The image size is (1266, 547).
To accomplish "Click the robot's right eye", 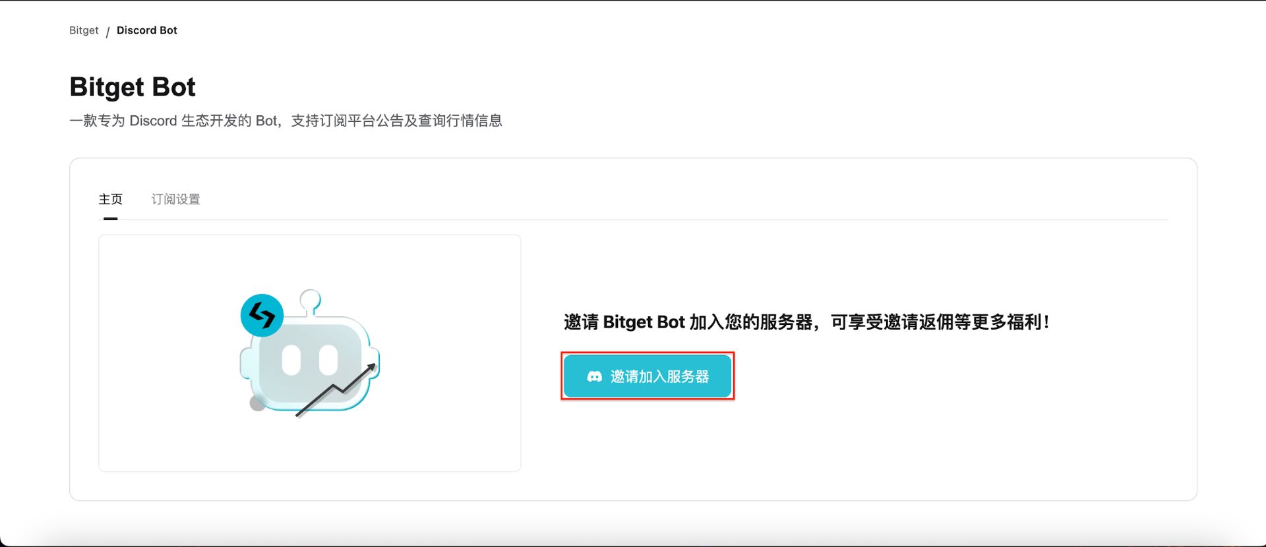I will pyautogui.click(x=328, y=360).
